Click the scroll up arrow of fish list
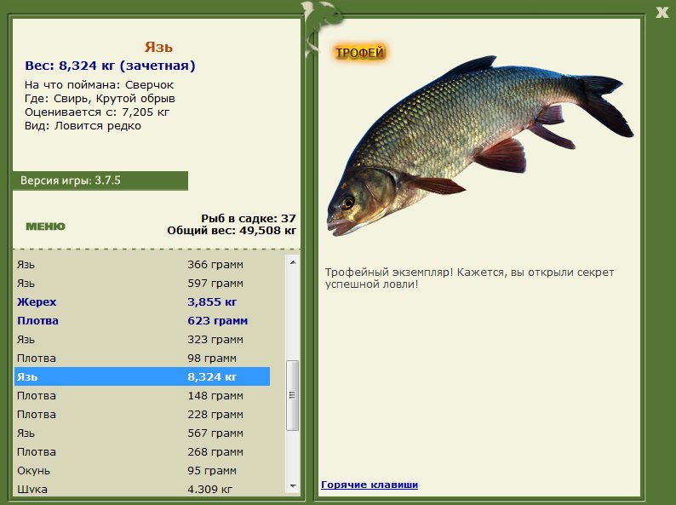The height and width of the screenshot is (505, 676). coord(293,262)
